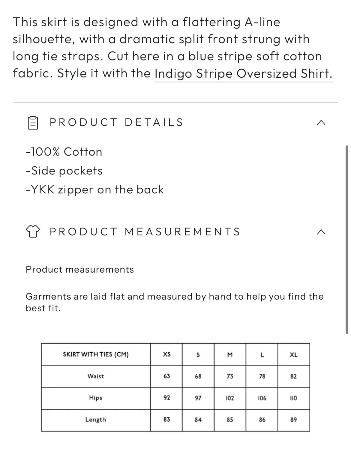Click the SKIRT WITH TIES (CM) table header

click(96, 354)
